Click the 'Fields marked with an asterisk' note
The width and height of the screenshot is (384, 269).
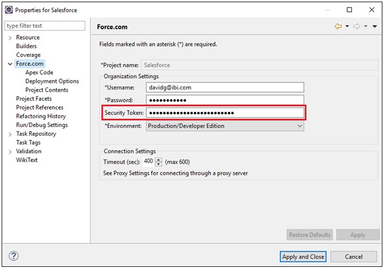pyautogui.click(x=158, y=44)
